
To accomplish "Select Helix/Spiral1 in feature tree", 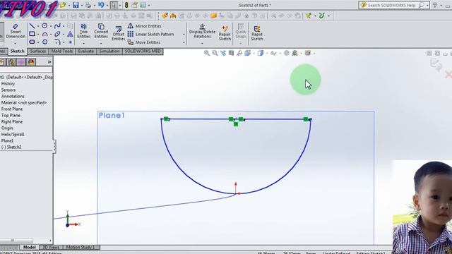I will pos(13,134).
